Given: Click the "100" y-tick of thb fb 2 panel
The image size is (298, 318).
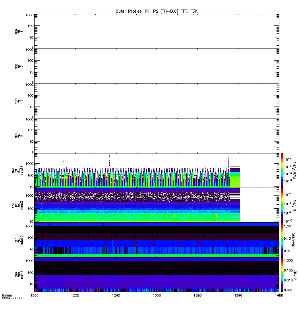Looking at the screenshot, I should click(x=31, y=130).
